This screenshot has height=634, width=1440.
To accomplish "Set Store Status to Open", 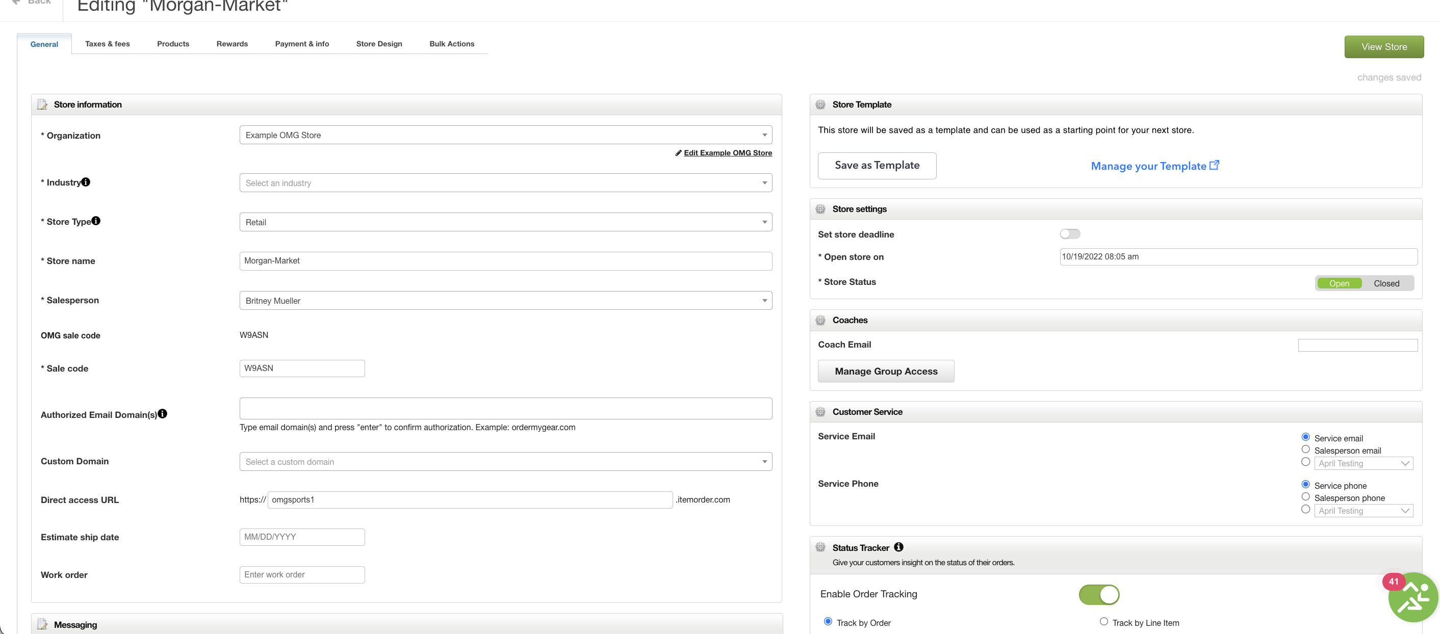I will pos(1339,283).
